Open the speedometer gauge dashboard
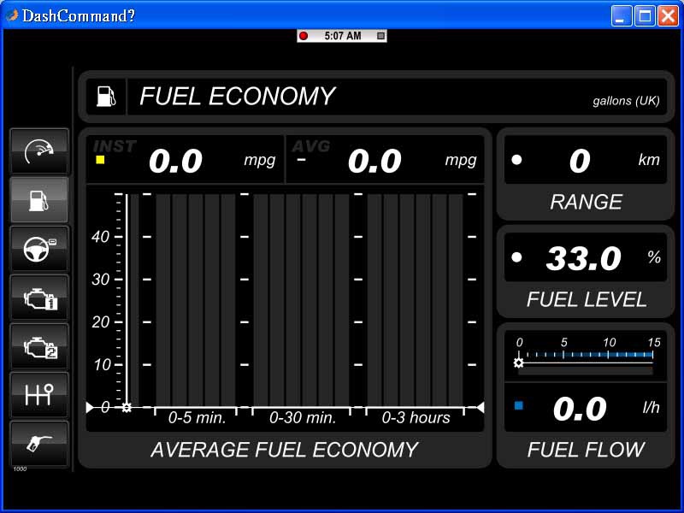 pyautogui.click(x=39, y=151)
